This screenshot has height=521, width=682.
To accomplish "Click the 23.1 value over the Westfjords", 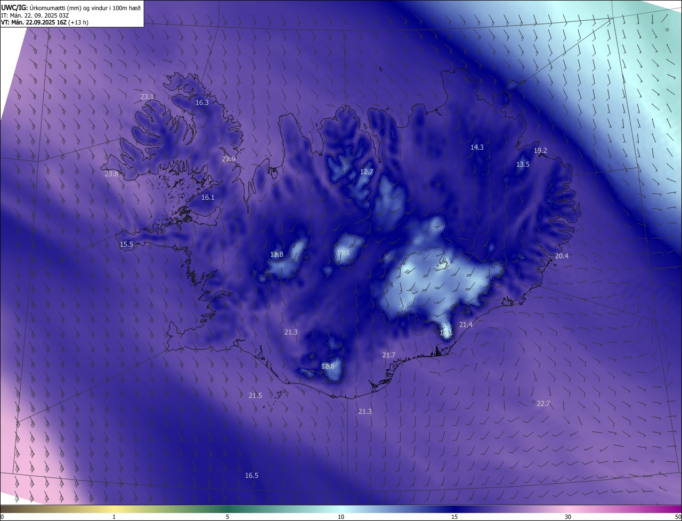I will click(x=147, y=97).
